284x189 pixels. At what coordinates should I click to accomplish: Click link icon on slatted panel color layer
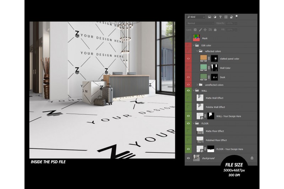(209, 59)
